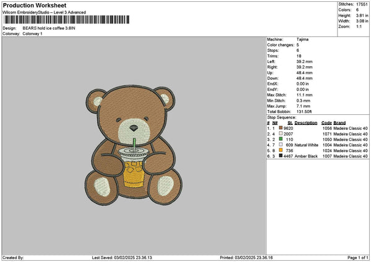Click the 609 Natural White swatch
Viewport: 371px width, 262px height.
(x=281, y=145)
